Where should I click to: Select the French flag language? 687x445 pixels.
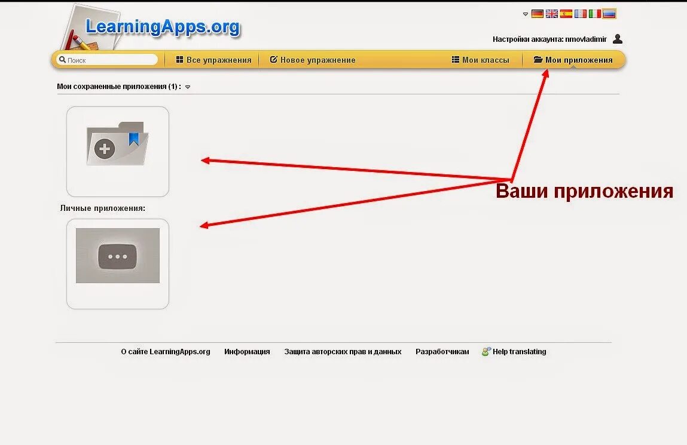point(581,14)
